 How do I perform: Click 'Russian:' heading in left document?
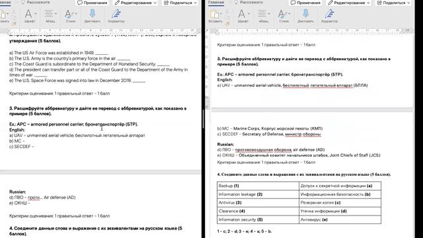pyautogui.click(x=18, y=192)
